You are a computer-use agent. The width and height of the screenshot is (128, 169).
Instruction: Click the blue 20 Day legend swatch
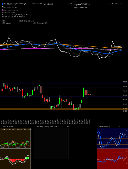pyautogui.click(x=3, y=4)
